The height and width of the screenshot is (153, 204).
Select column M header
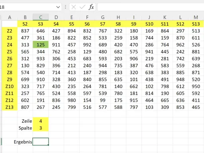196,17
